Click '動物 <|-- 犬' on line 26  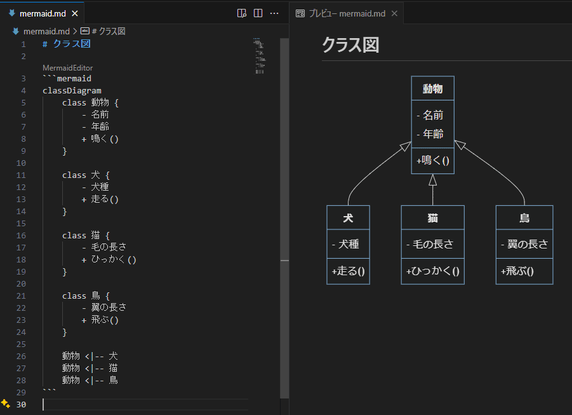[x=90, y=356]
